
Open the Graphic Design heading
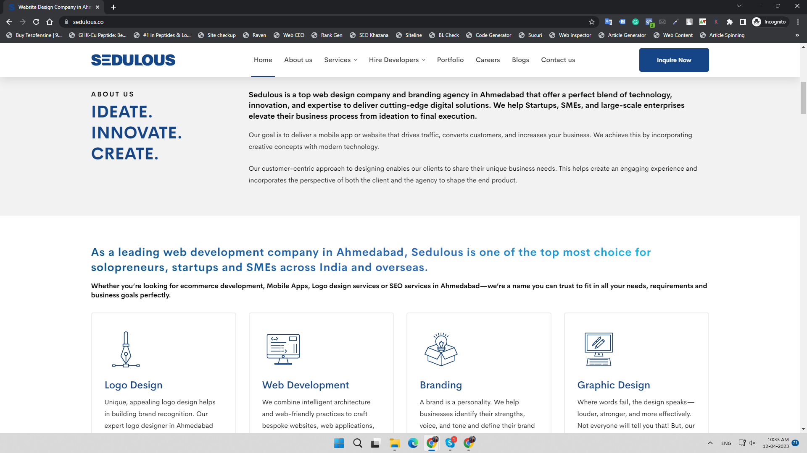coord(614,385)
